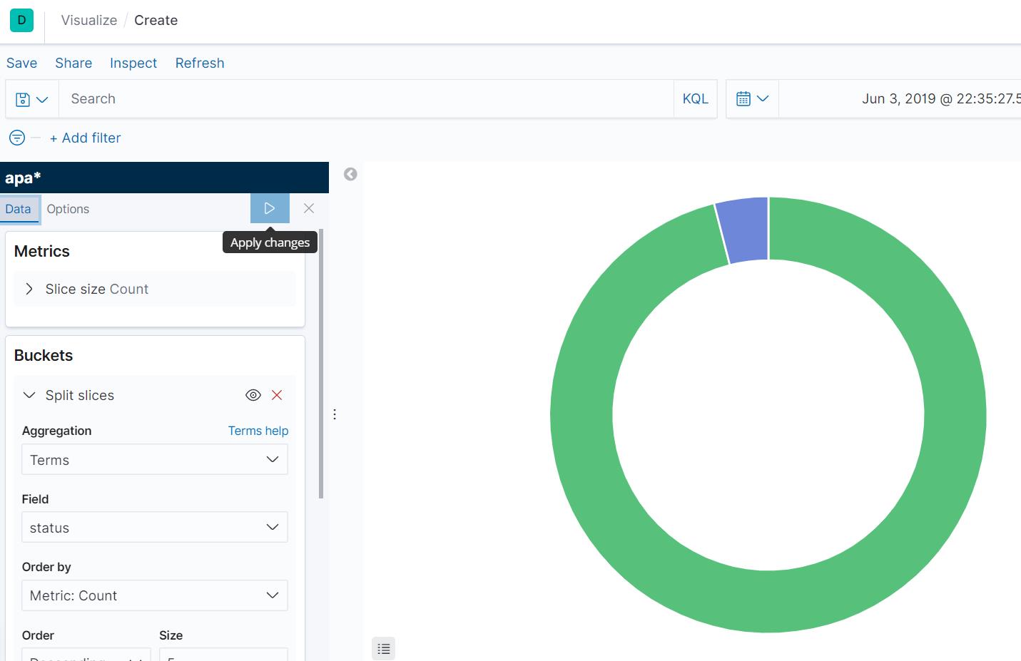This screenshot has width=1021, height=661.
Task: Remove the Split slices bucket
Action: (x=277, y=395)
